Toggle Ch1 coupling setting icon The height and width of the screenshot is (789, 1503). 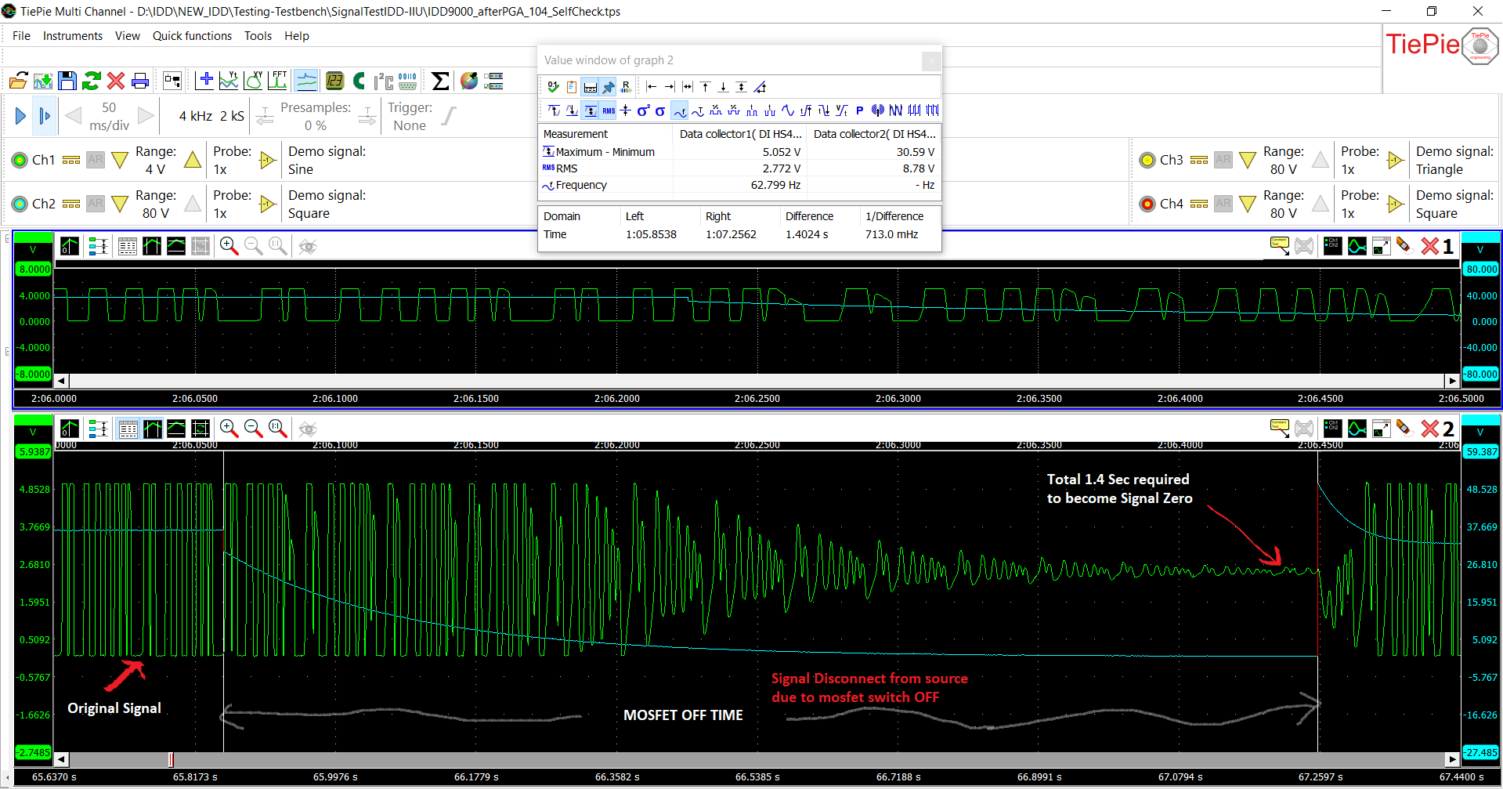click(71, 160)
